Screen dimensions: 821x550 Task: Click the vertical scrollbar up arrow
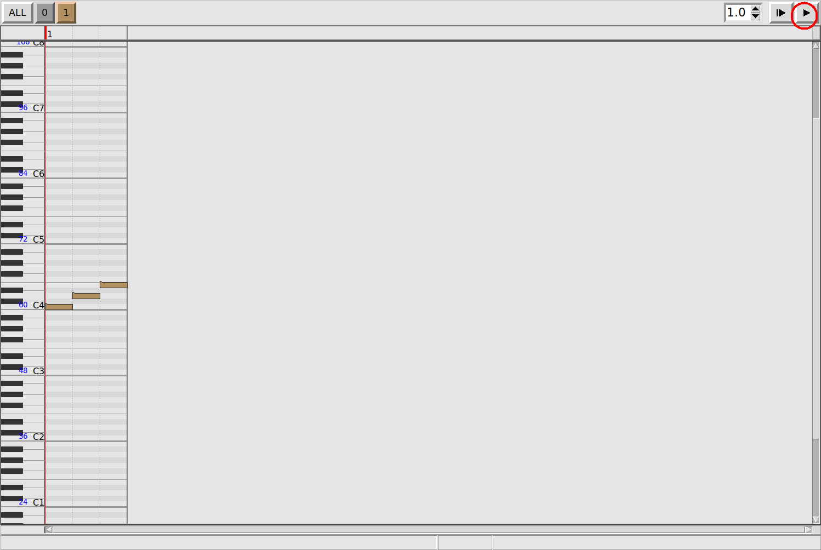[x=816, y=45]
